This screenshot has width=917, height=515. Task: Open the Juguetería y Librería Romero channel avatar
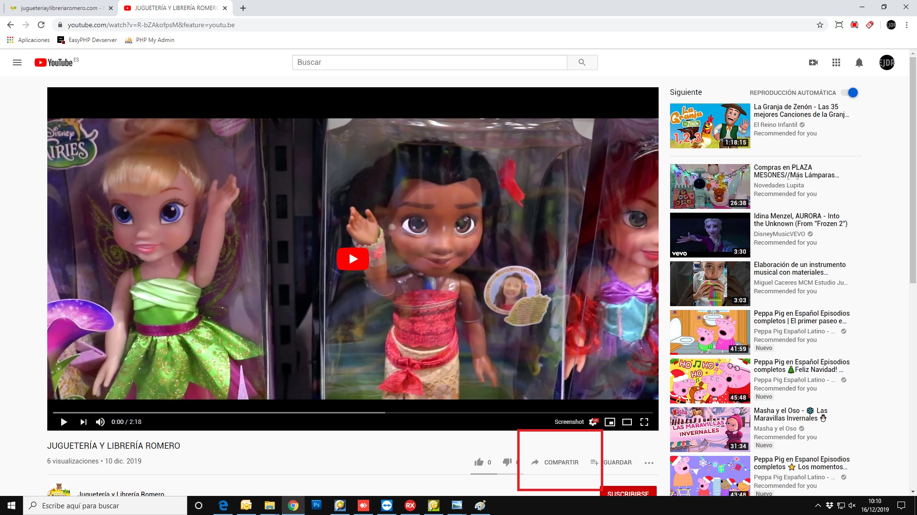[59, 490]
